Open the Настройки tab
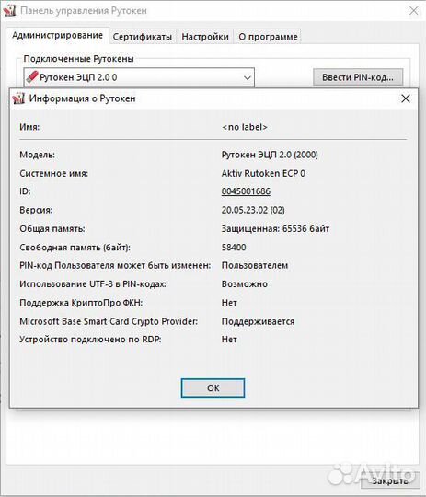 tap(205, 37)
